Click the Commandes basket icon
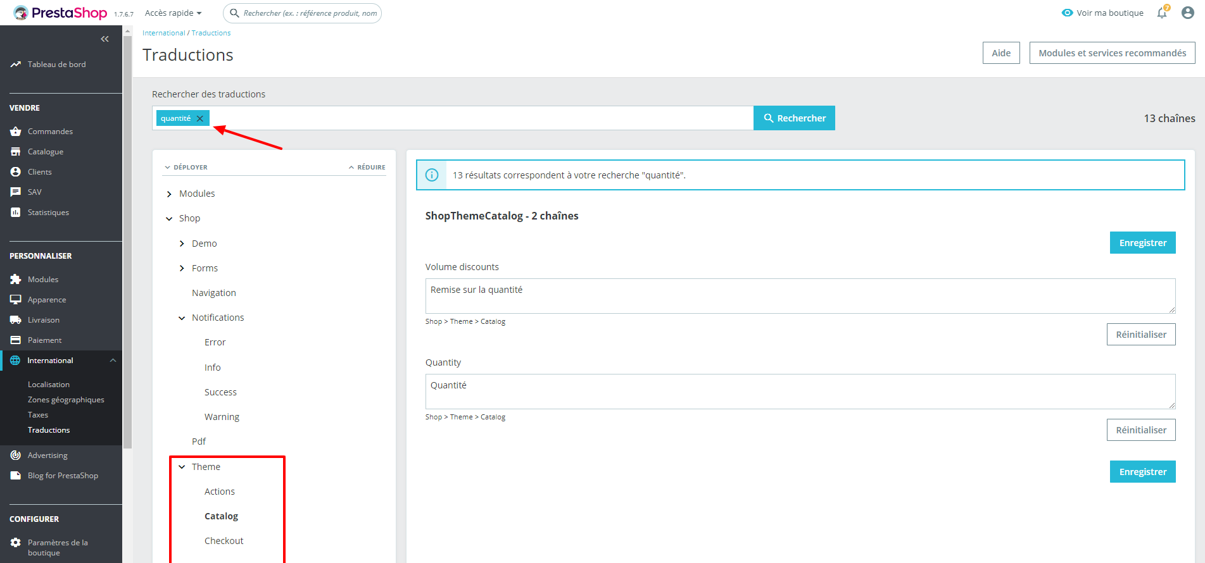Screen dimensions: 1205x563 pyautogui.click(x=16, y=132)
